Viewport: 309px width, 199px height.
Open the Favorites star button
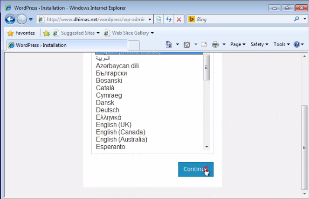(21, 33)
